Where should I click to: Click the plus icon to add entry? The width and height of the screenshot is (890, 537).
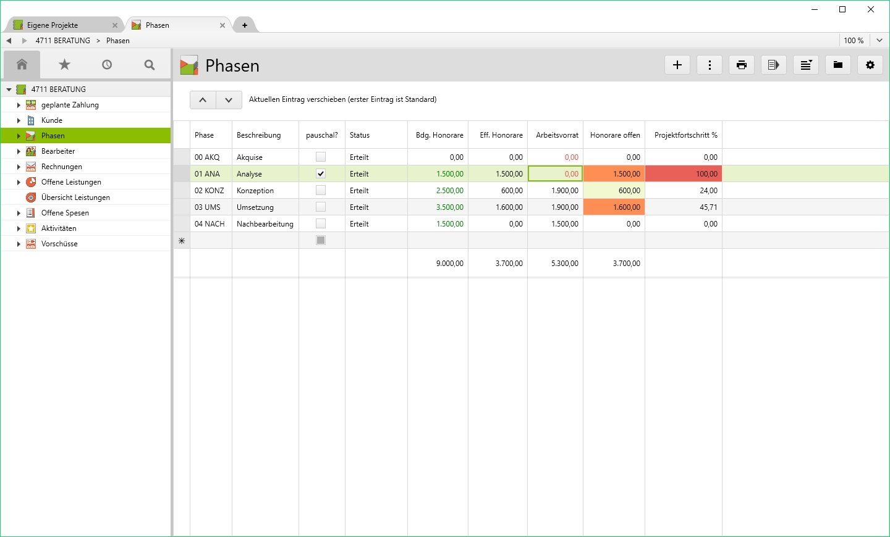click(x=677, y=65)
